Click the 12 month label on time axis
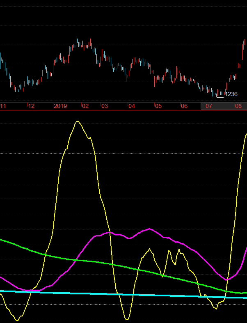Viewport: 247px width, 323px height. tap(31, 106)
